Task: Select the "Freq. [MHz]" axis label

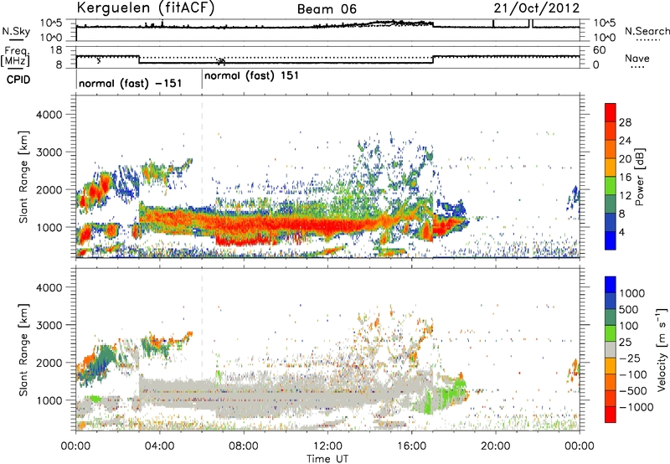Action: click(15, 57)
